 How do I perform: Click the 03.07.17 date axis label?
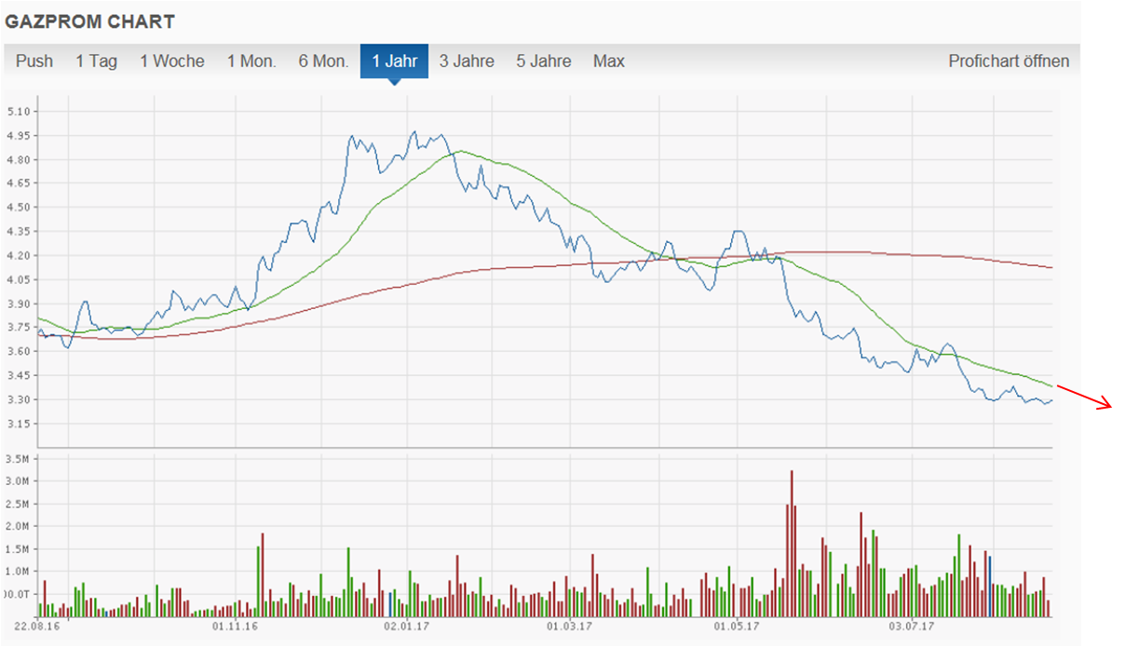pos(910,627)
